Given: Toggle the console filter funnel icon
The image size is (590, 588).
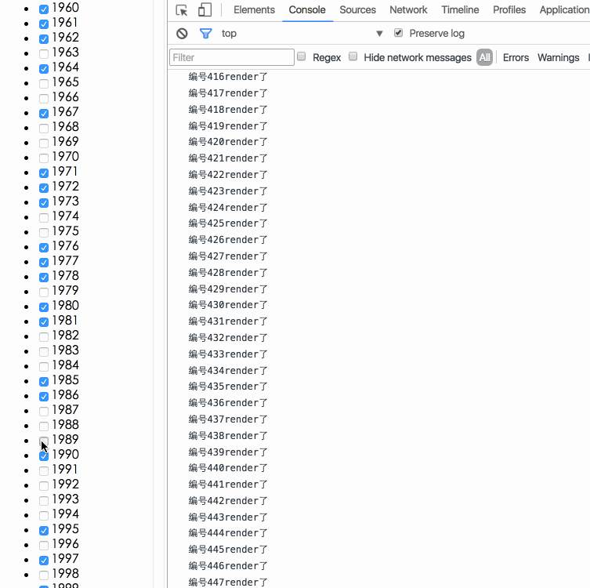Looking at the screenshot, I should coord(205,34).
